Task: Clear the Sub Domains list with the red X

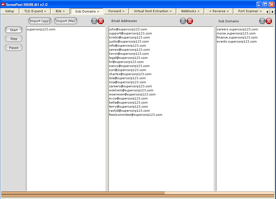Action: click(269, 21)
